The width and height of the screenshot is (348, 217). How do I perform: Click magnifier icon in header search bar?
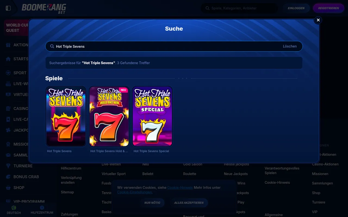pos(207,8)
